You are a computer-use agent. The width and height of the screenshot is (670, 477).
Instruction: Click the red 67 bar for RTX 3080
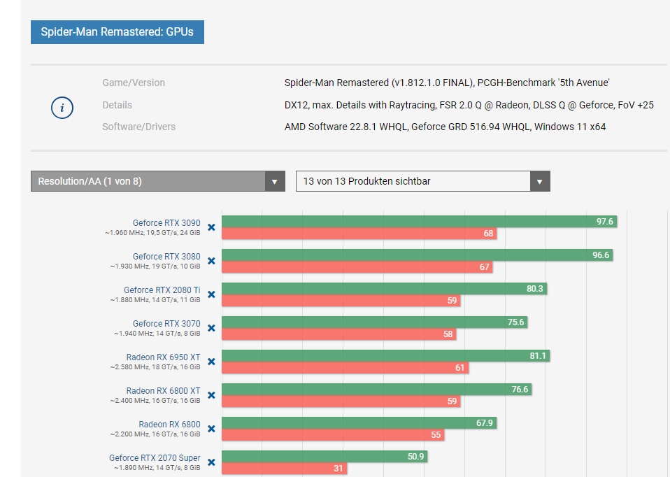click(357, 267)
